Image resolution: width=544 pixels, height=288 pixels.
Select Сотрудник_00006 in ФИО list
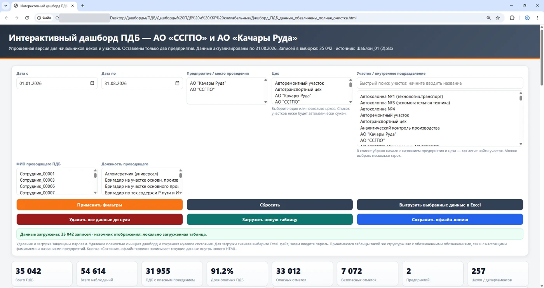pyautogui.click(x=55, y=186)
